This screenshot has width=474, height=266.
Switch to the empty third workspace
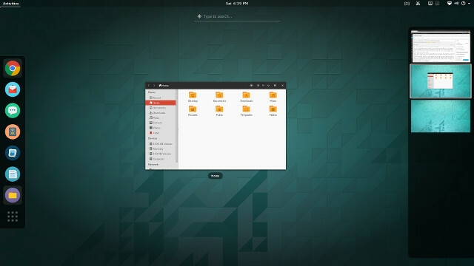click(x=441, y=116)
